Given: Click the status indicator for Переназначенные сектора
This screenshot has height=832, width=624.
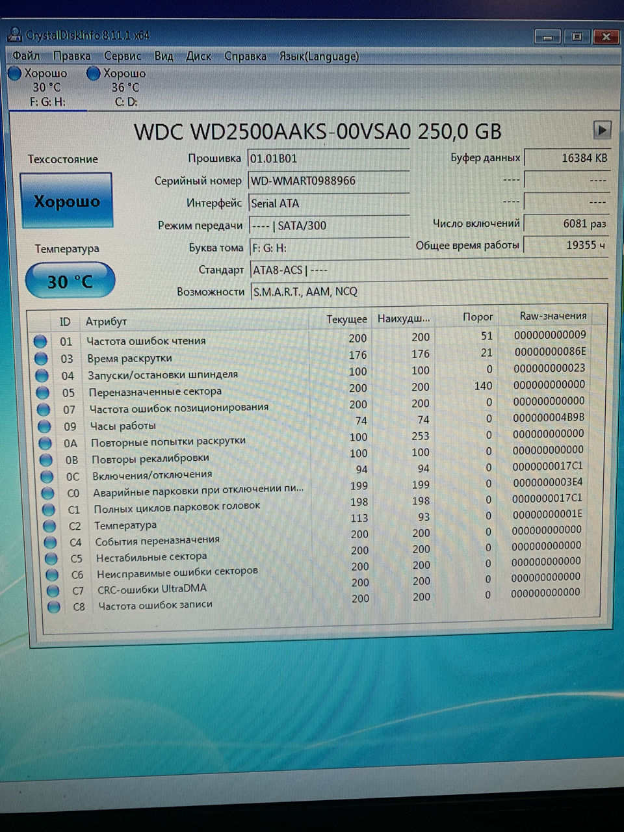Looking at the screenshot, I should [x=42, y=392].
